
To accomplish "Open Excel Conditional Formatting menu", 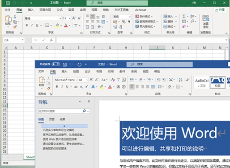I will point(144,16).
